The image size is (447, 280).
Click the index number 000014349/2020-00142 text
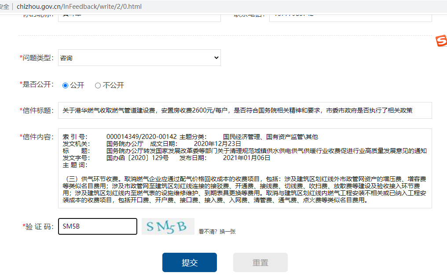(142, 137)
